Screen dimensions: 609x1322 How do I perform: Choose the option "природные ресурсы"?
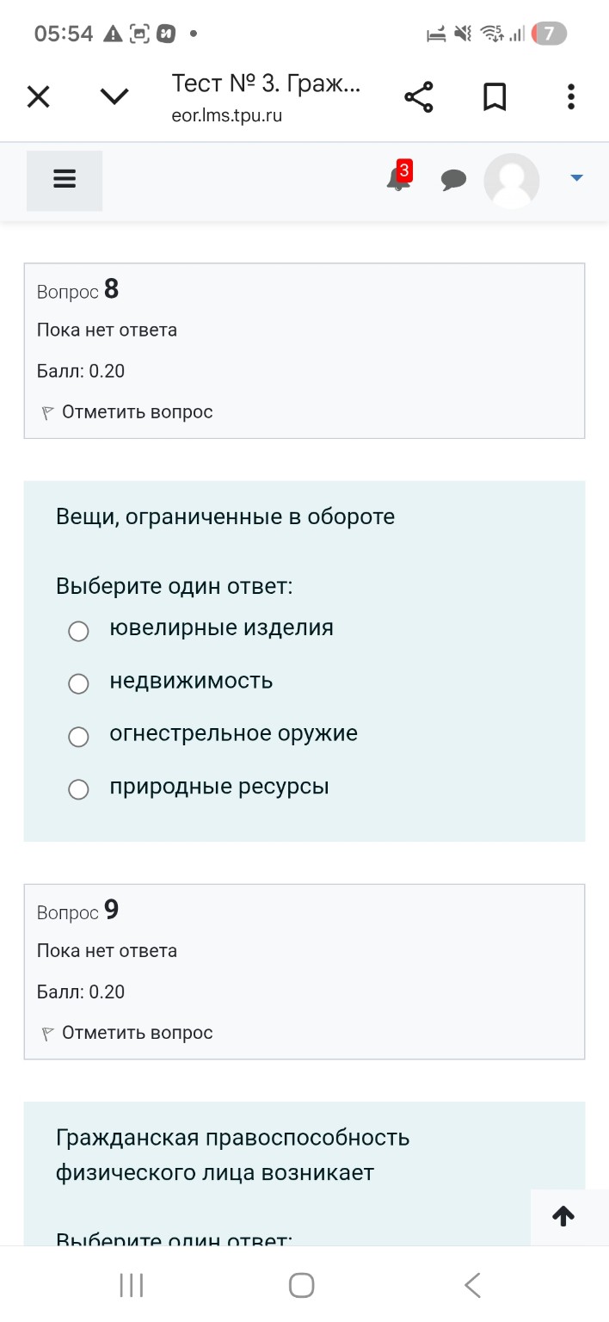coord(78,788)
